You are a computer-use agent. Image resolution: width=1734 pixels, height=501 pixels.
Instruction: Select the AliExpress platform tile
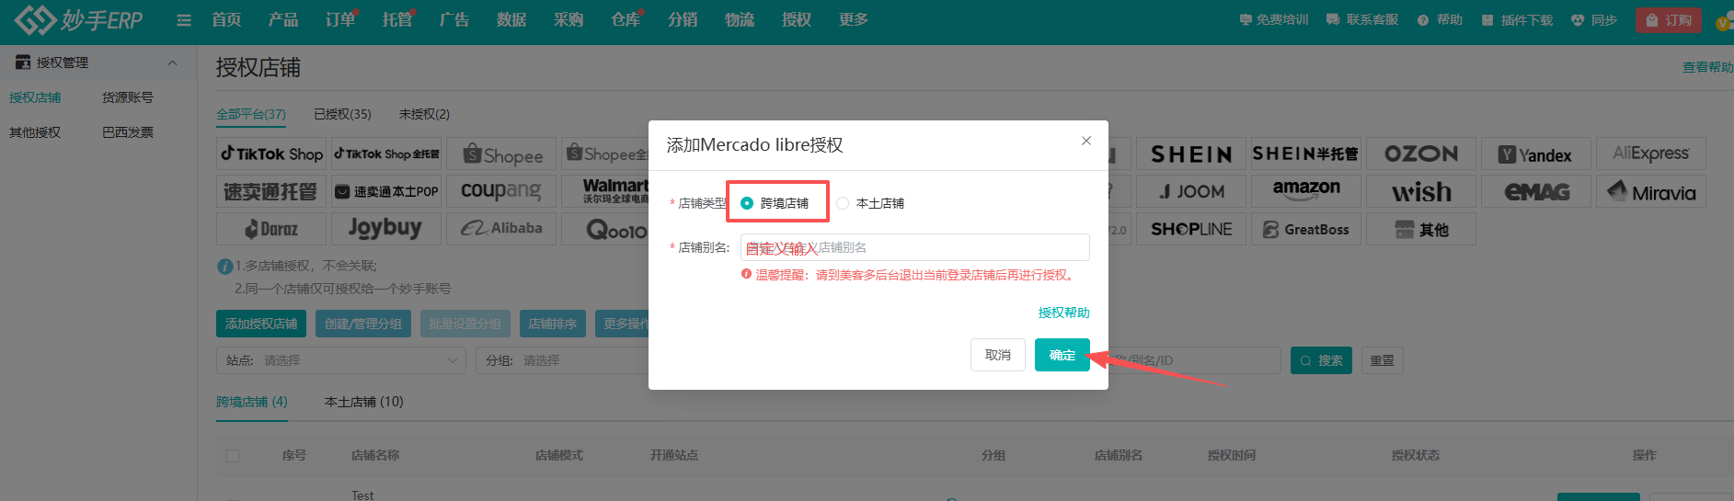pos(1651,154)
